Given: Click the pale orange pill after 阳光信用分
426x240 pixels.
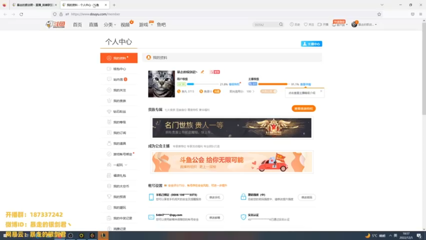Looking at the screenshot, I should pos(269,91).
